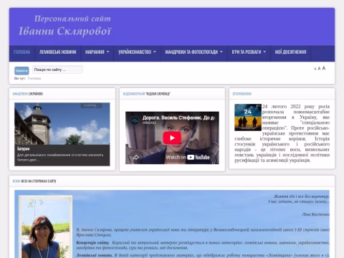The width and height of the screenshot is (344, 258).
Task: Expand the МАНДРІВКИ ТА ФОТОСПОГАДИ arrow
Action: [221, 52]
